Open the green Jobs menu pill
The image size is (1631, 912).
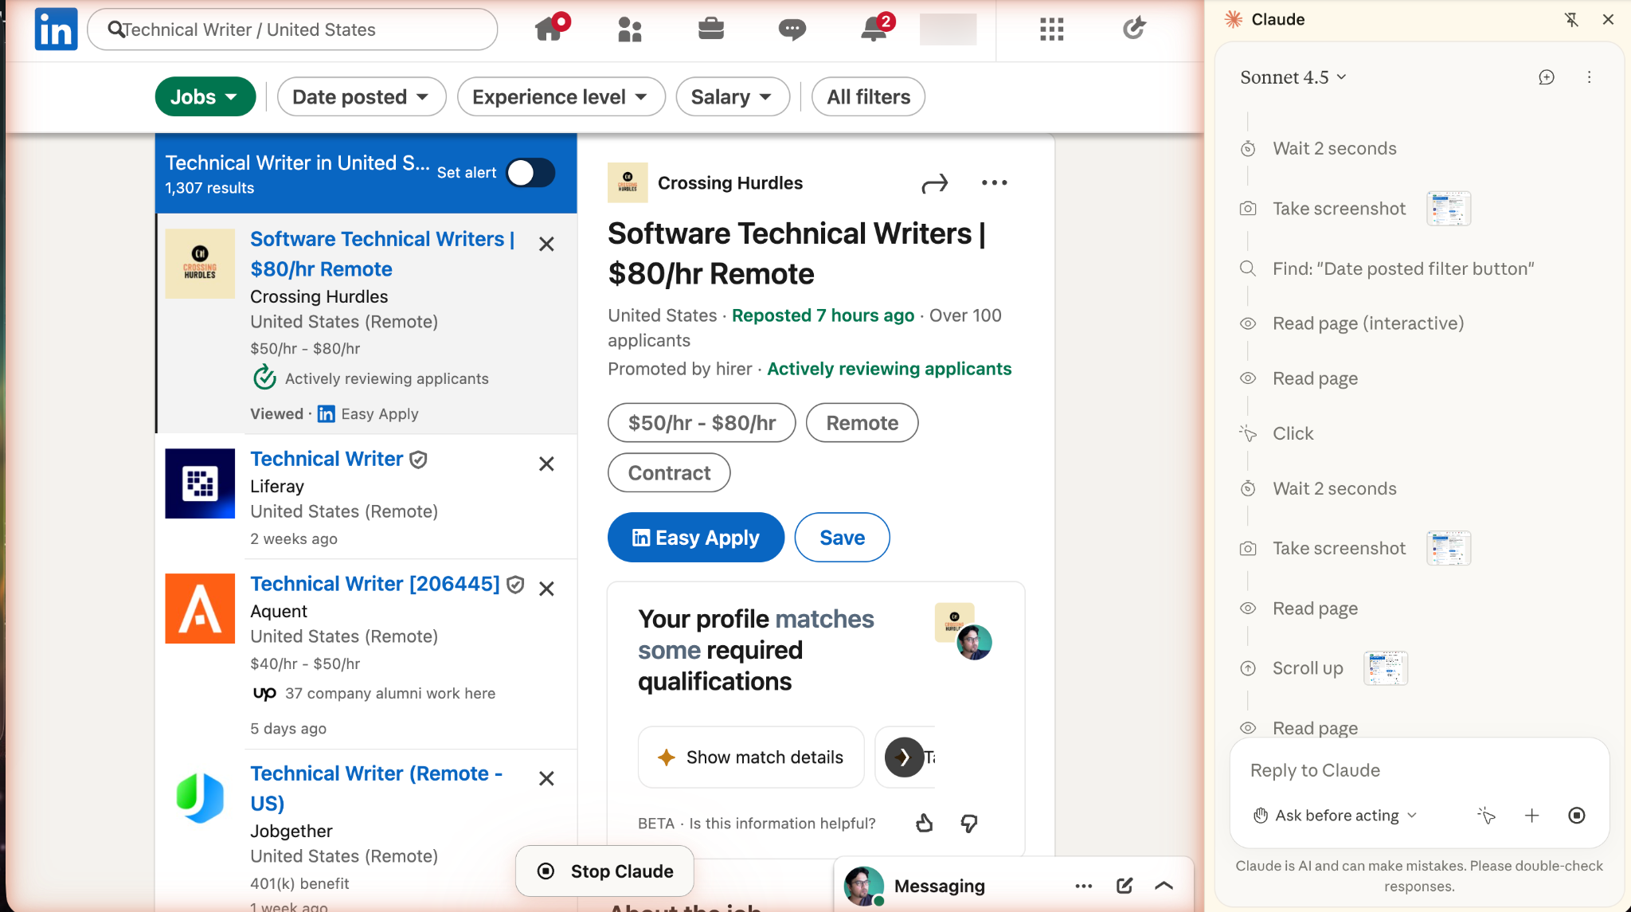[205, 97]
